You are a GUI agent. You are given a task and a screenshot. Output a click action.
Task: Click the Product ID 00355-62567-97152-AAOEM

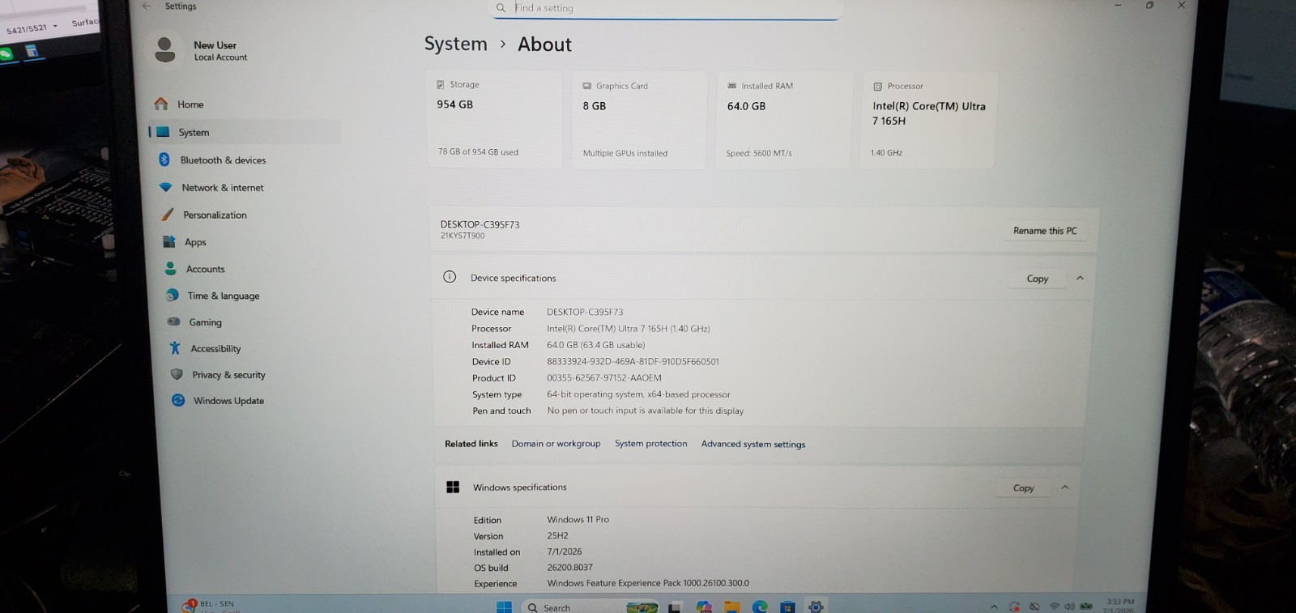tap(604, 377)
